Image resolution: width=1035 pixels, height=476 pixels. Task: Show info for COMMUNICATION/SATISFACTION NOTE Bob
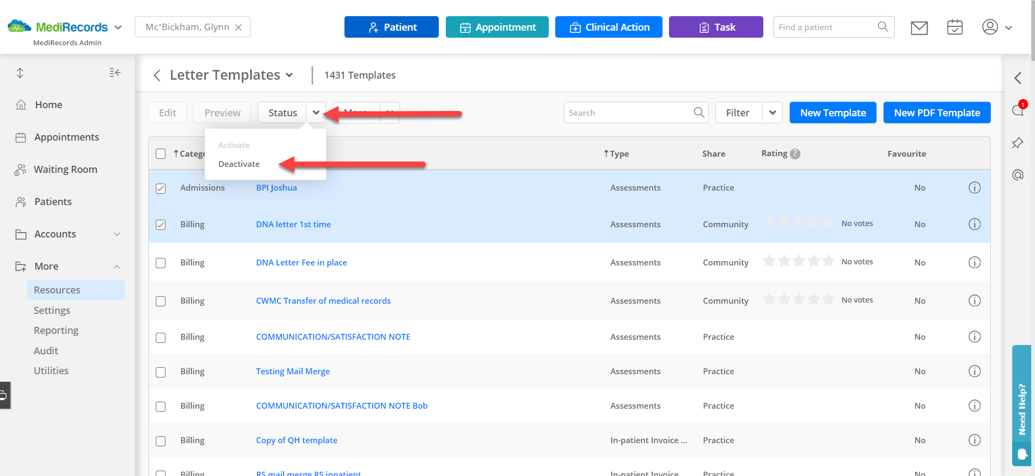(975, 405)
